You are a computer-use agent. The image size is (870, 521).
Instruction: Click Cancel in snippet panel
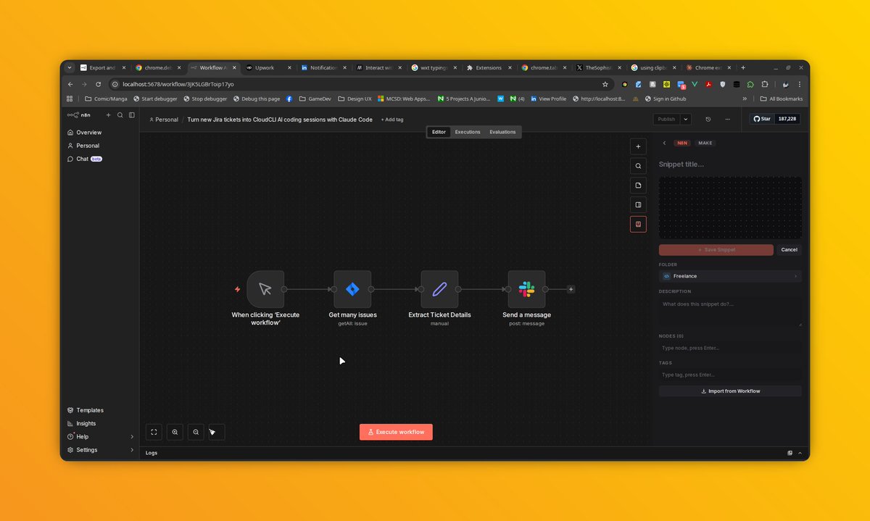coord(790,249)
